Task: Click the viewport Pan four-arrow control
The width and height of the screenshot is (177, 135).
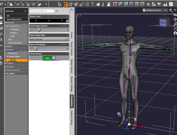Action: pyautogui.click(x=175, y=19)
